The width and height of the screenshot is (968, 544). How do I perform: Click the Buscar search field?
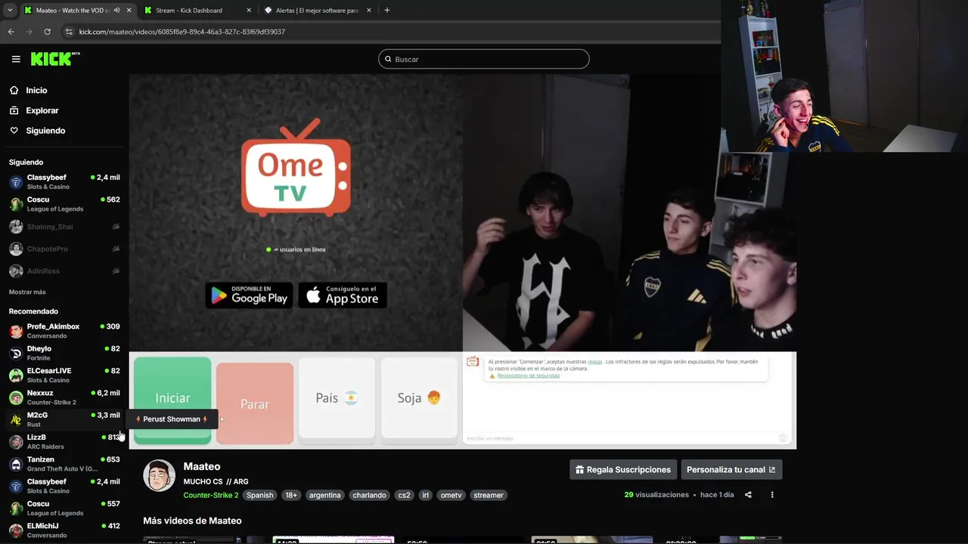[x=484, y=59]
